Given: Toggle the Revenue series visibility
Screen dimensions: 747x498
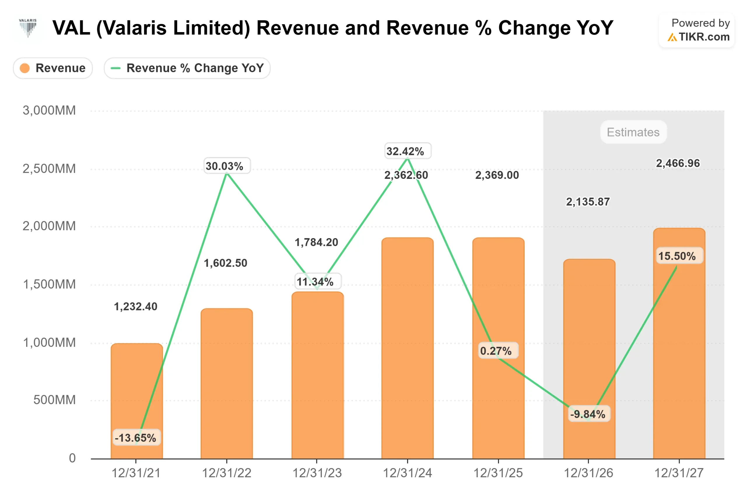Looking at the screenshot, I should [x=53, y=68].
